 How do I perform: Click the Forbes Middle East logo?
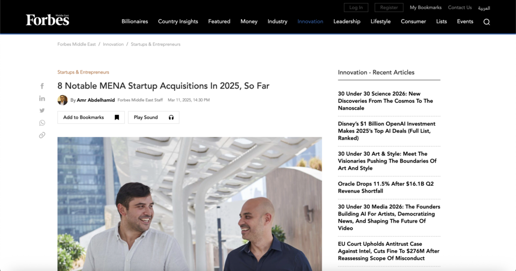click(x=48, y=20)
